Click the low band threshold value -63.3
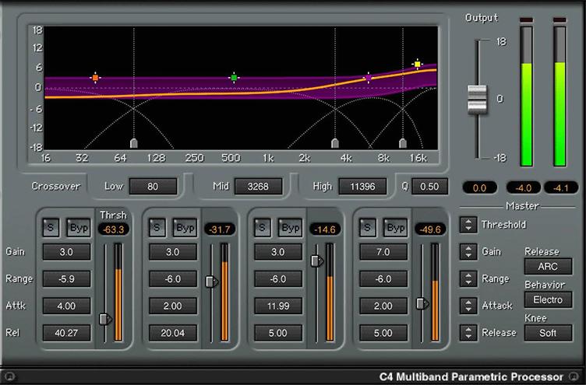Image resolution: width=586 pixels, height=385 pixels. pos(114,229)
